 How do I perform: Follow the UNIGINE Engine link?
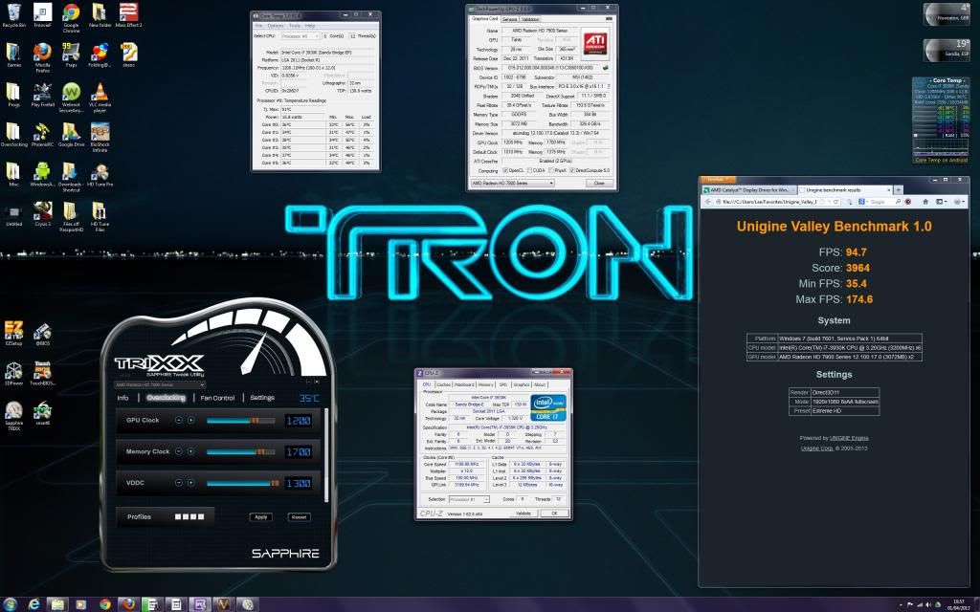click(849, 438)
